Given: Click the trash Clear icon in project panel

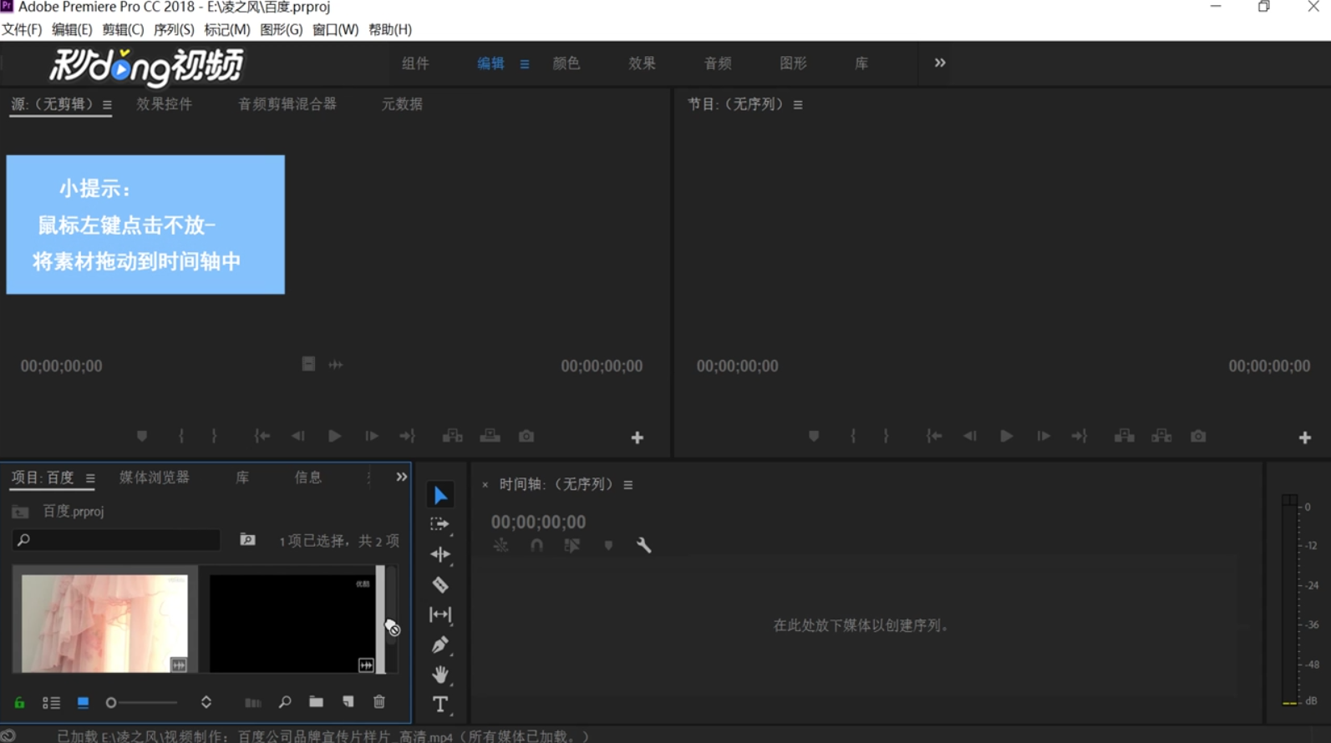Looking at the screenshot, I should tap(379, 702).
